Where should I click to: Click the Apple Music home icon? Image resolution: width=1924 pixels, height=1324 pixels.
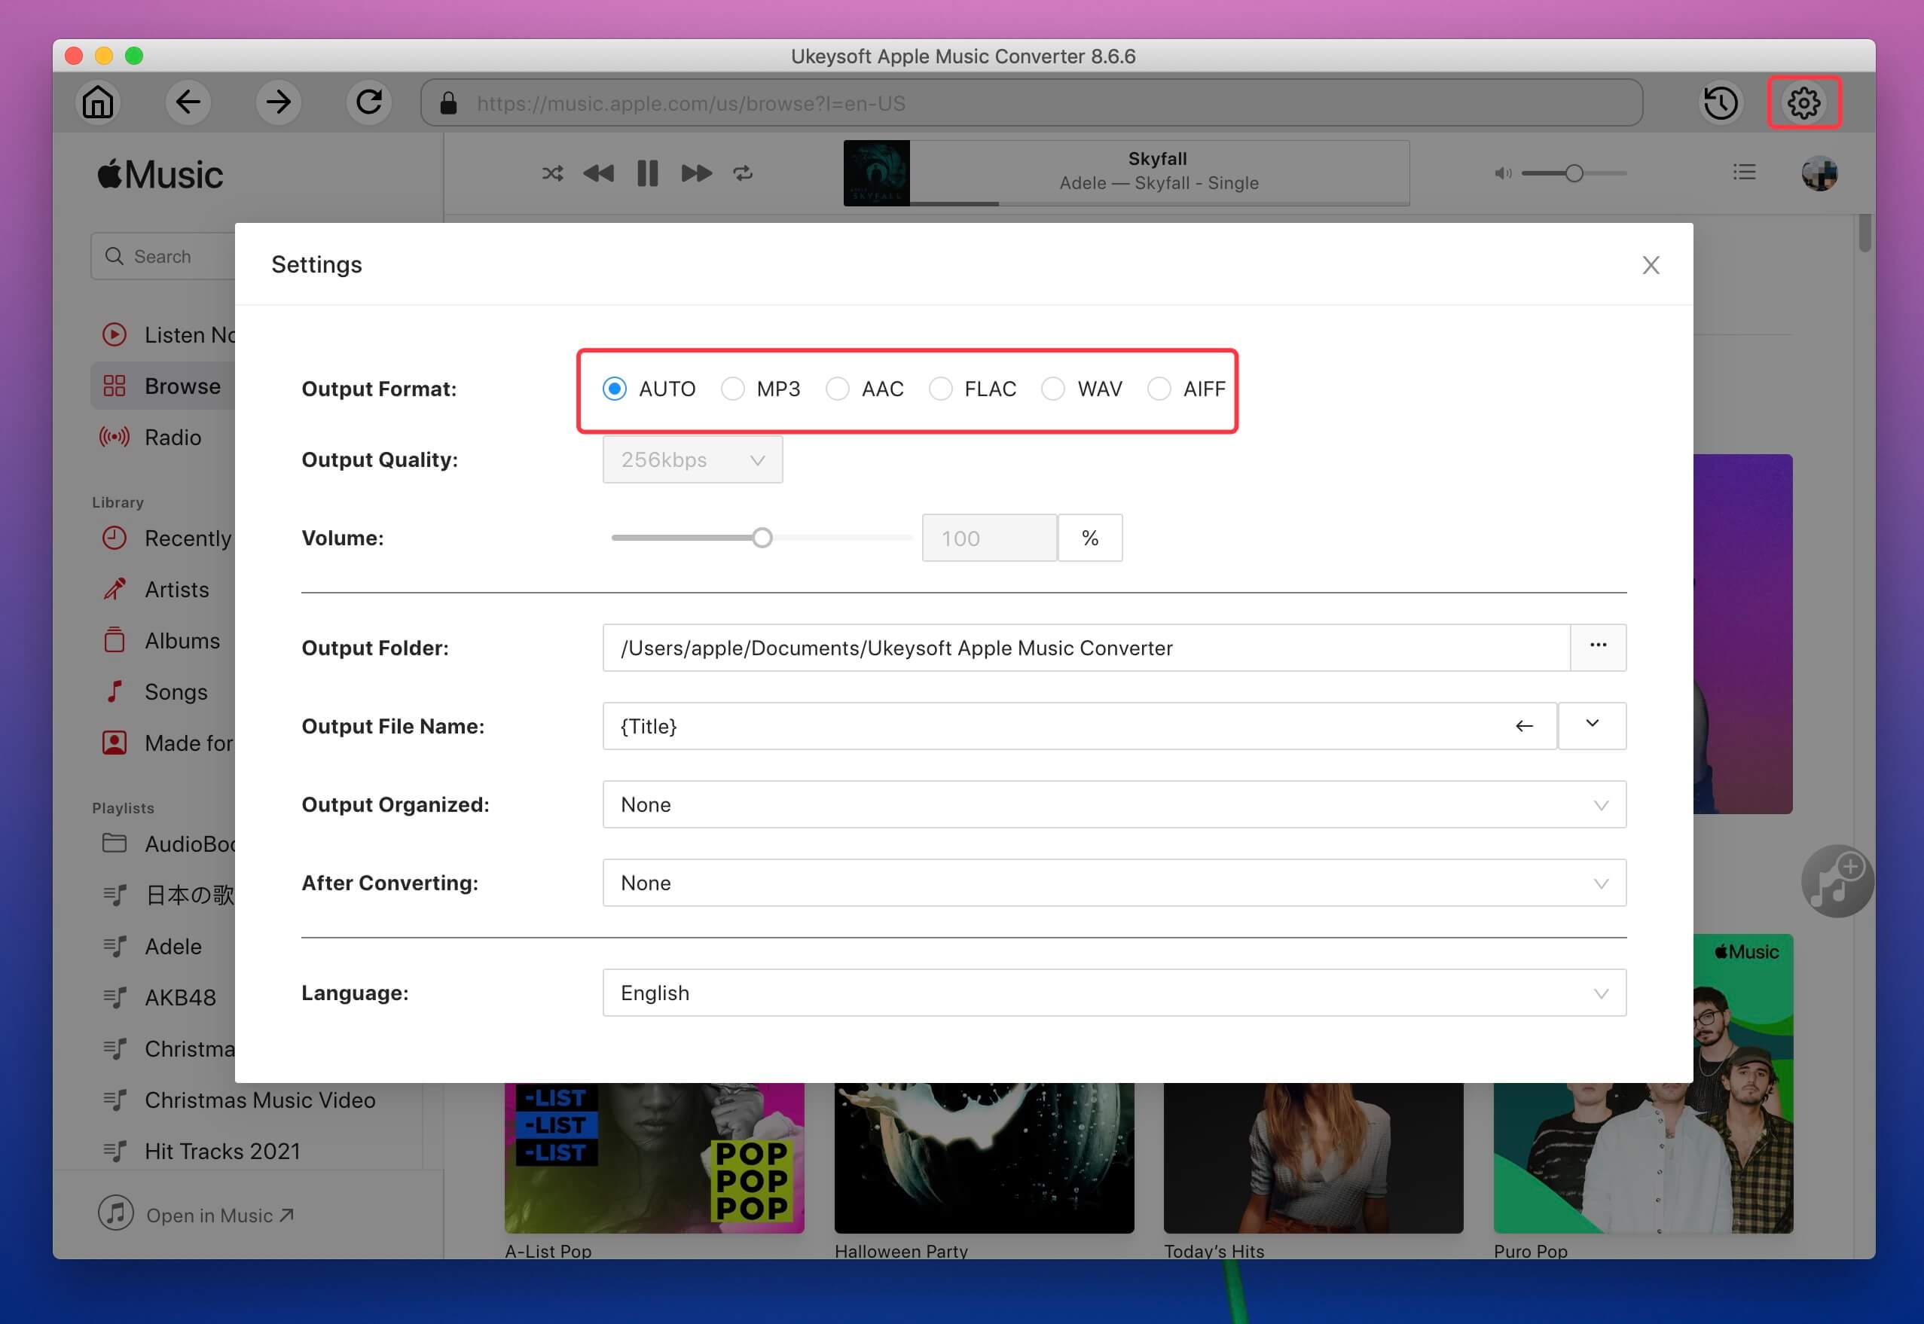98,102
